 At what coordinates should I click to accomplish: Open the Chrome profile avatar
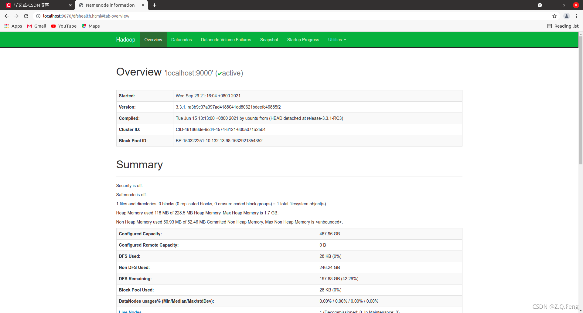tap(566, 16)
